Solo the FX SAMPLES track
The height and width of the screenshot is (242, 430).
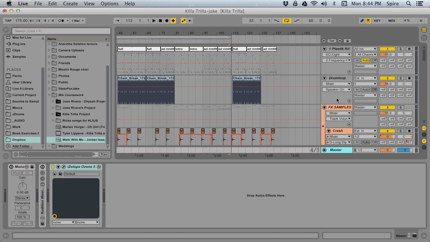point(400,107)
